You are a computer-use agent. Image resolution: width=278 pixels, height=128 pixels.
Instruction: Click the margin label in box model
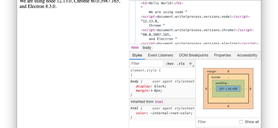click(x=212, y=71)
